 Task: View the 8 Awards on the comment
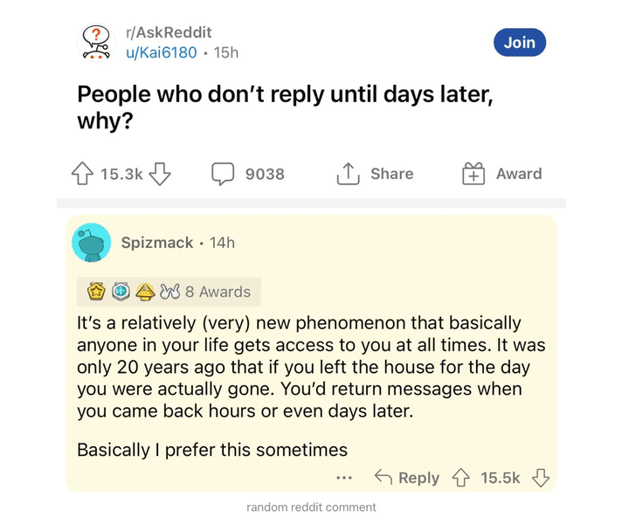218,292
